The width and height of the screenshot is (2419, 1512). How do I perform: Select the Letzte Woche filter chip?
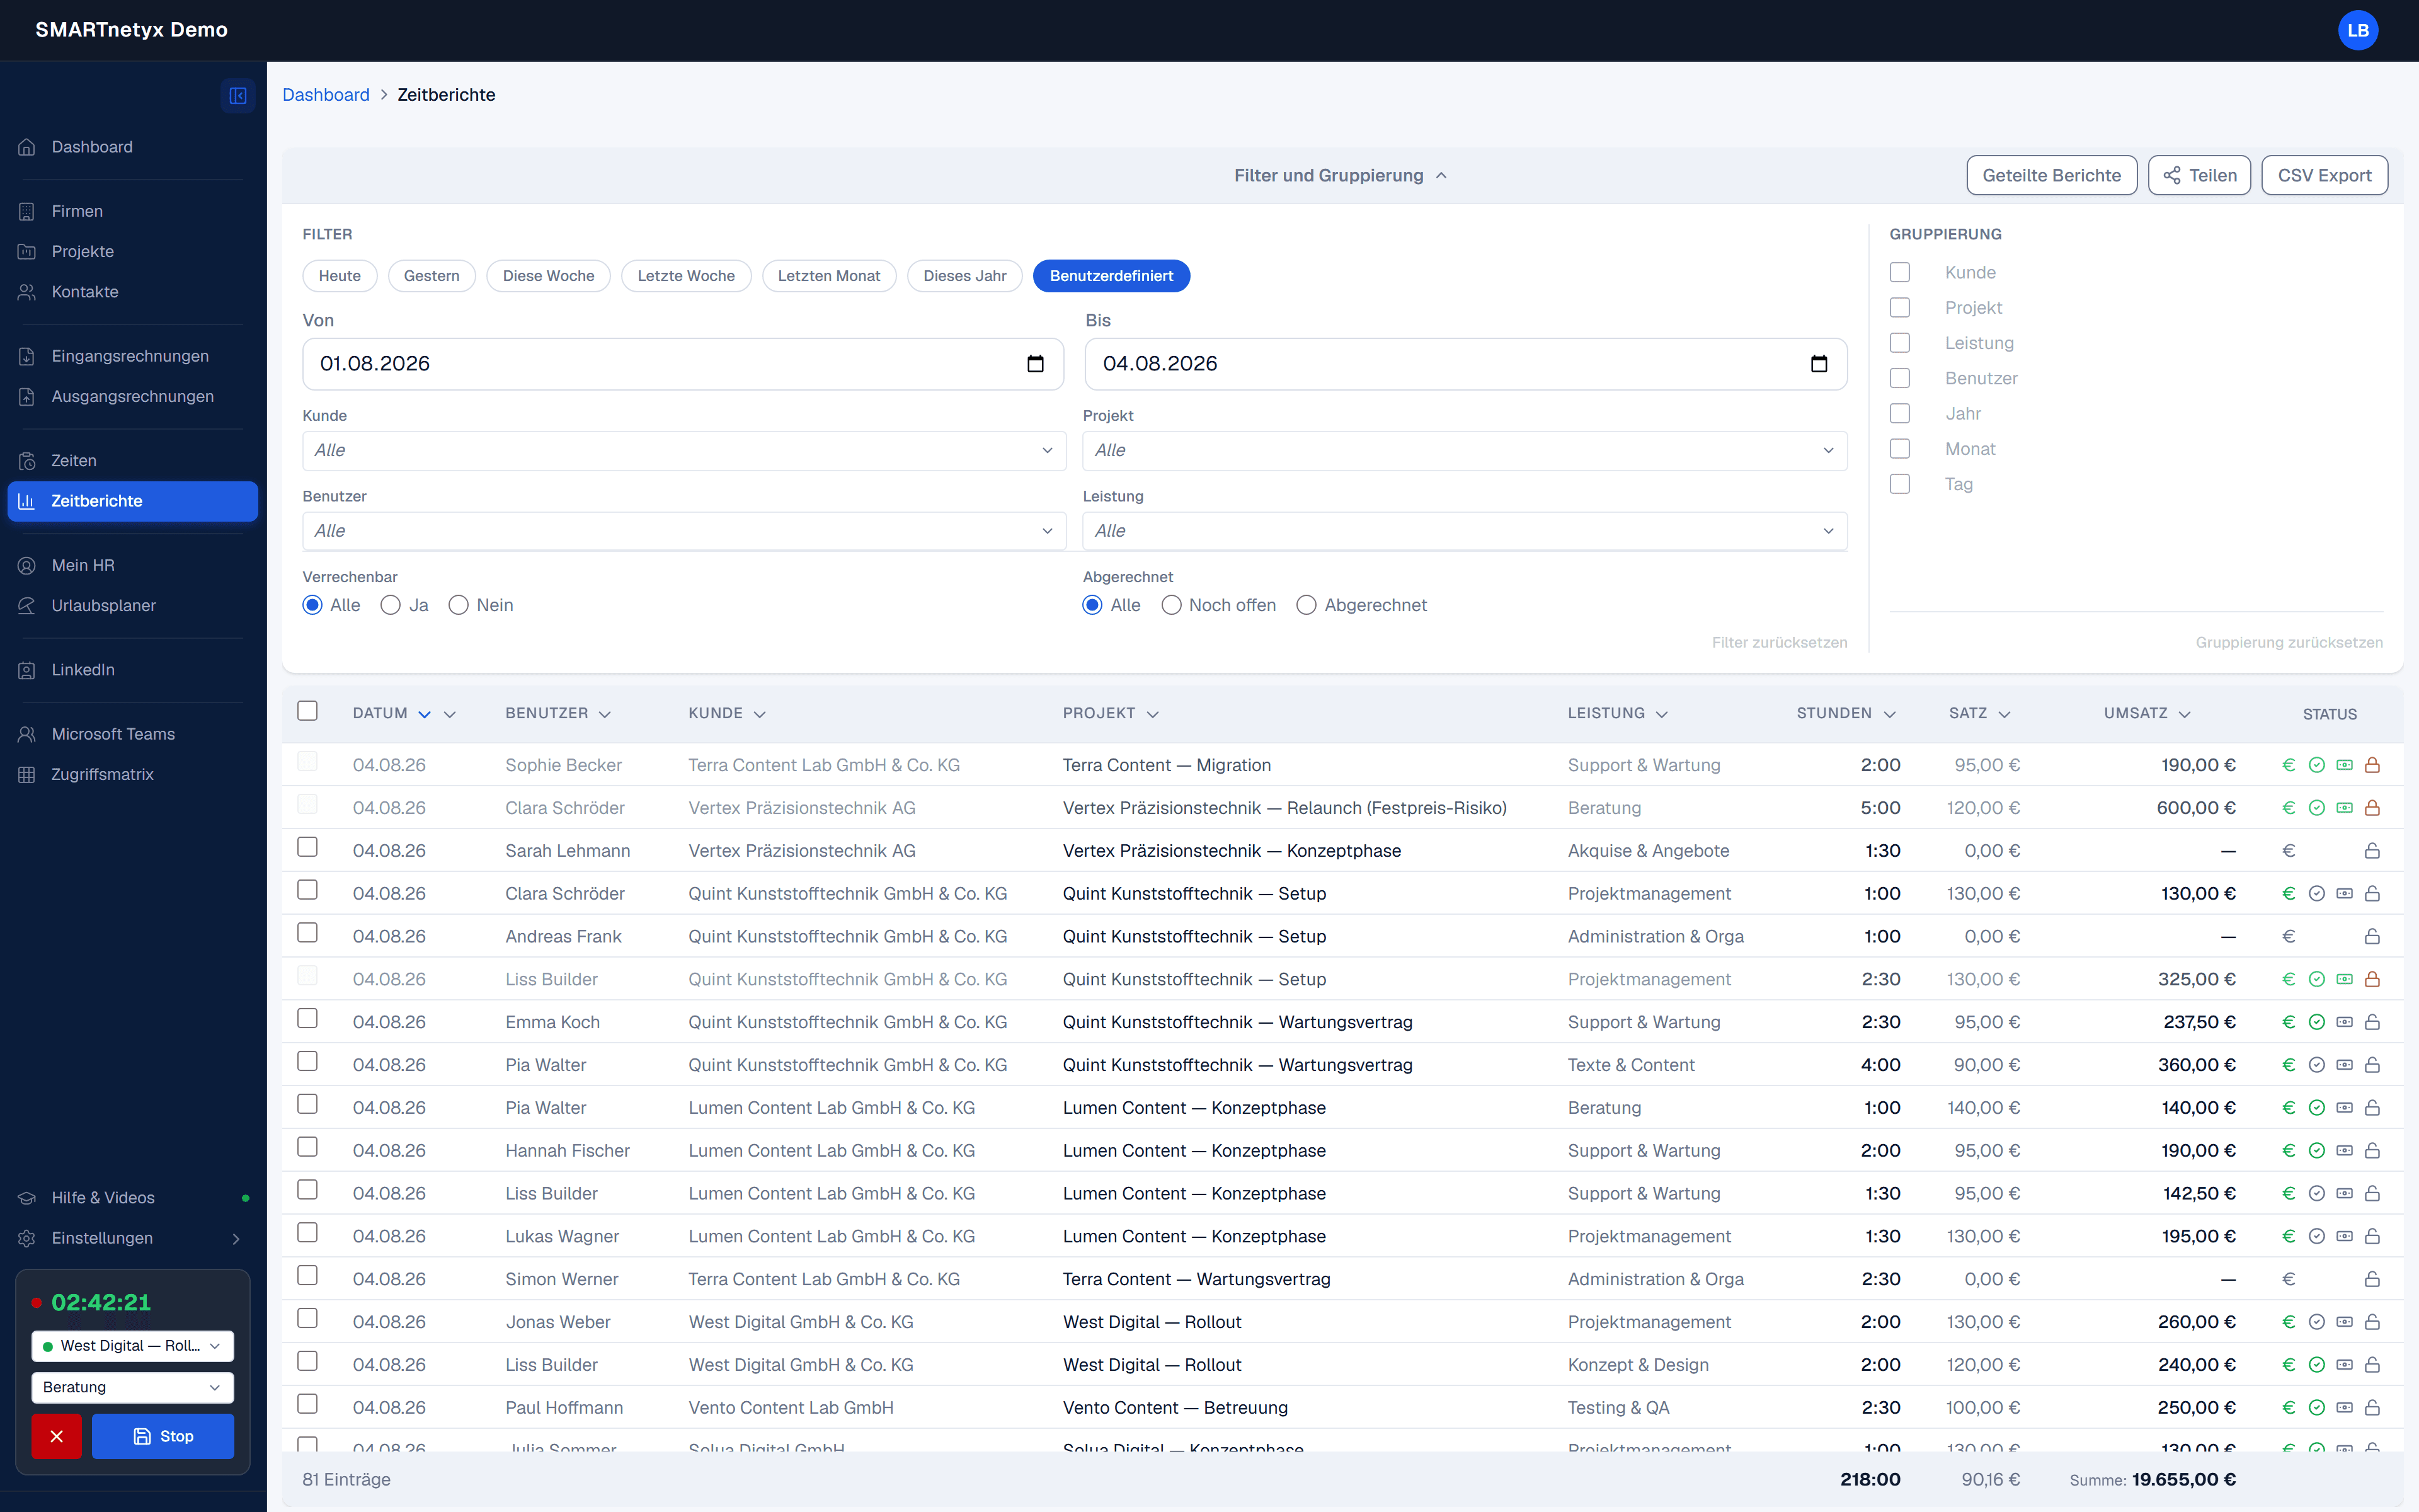tap(686, 276)
